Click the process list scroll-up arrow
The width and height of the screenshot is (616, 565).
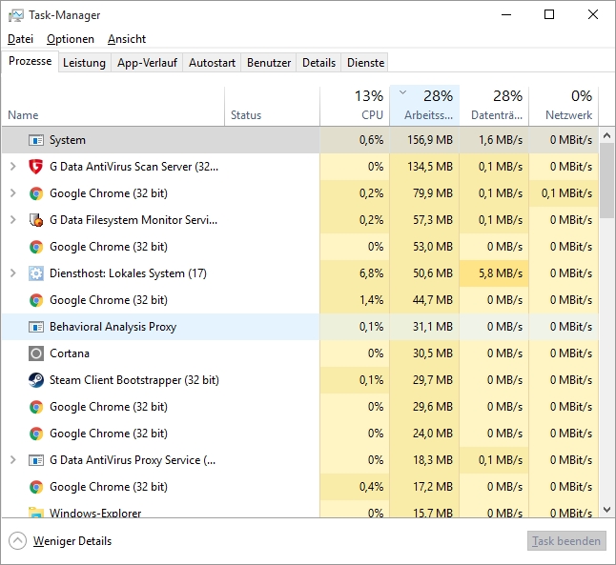click(x=607, y=136)
